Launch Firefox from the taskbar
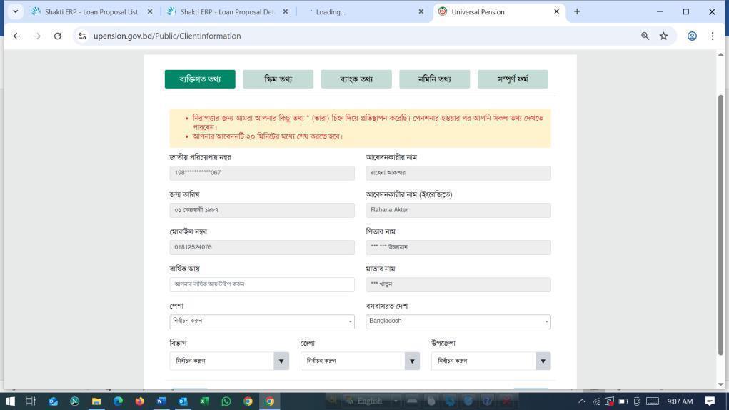Image resolution: width=729 pixels, height=410 pixels. point(139,401)
